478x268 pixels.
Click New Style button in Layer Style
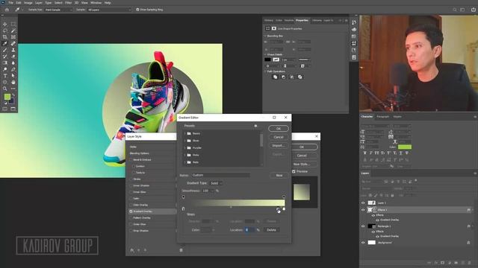tap(302, 164)
